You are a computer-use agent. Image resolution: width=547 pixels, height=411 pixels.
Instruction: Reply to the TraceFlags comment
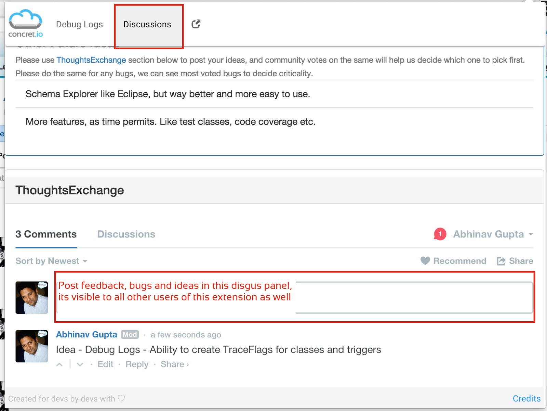(137, 364)
